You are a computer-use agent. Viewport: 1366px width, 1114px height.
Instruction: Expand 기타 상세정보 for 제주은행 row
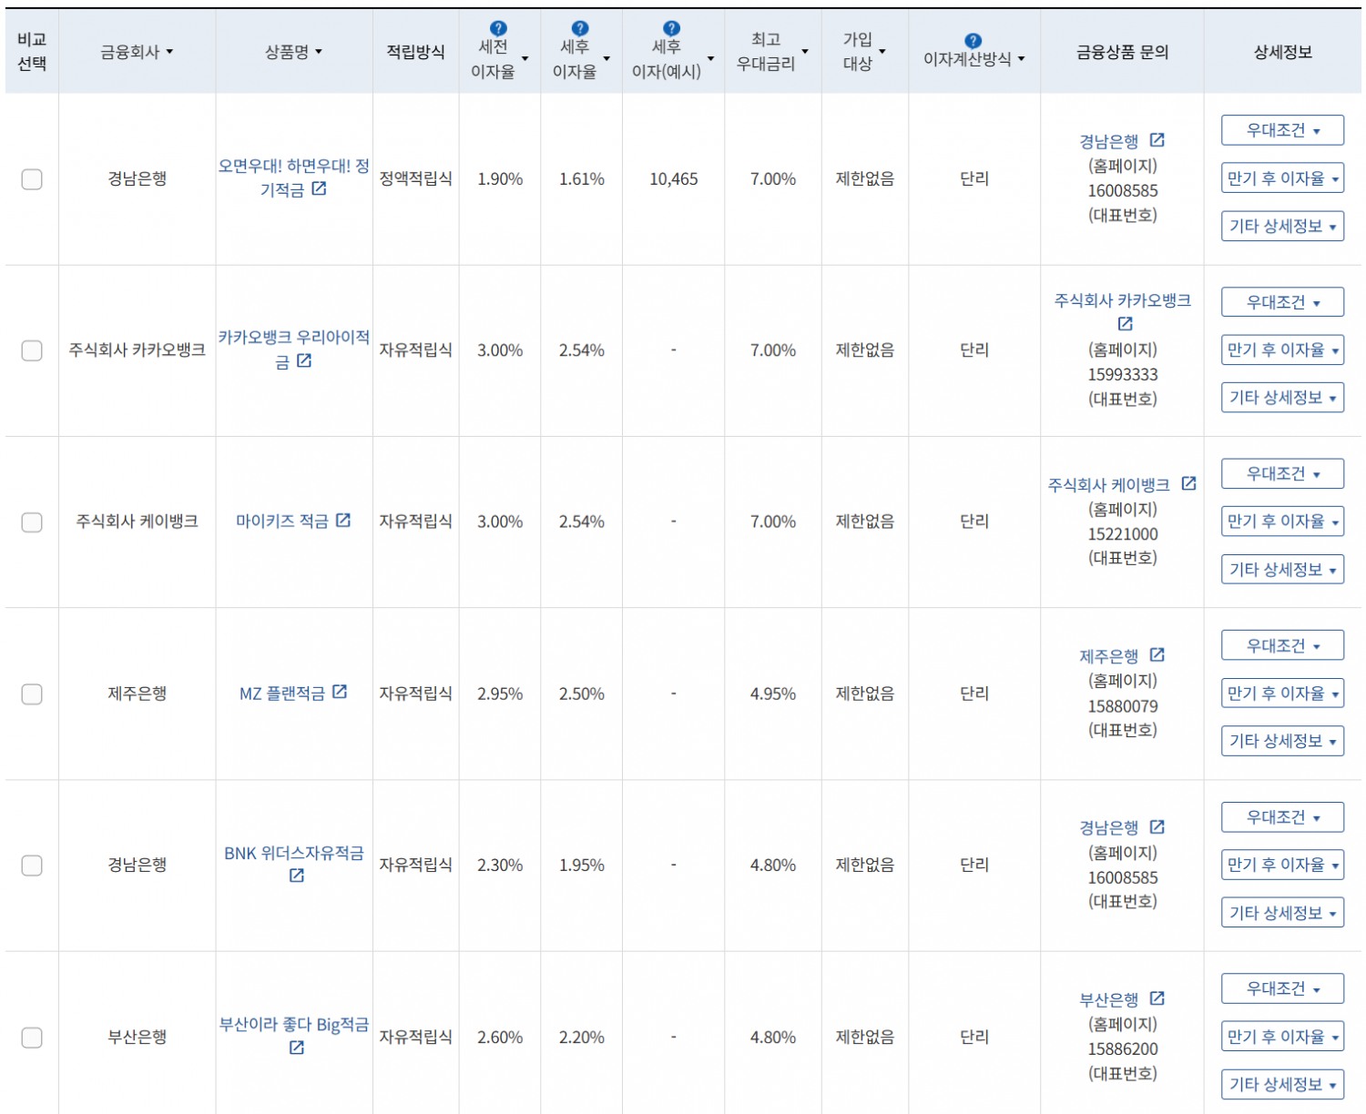point(1282,741)
